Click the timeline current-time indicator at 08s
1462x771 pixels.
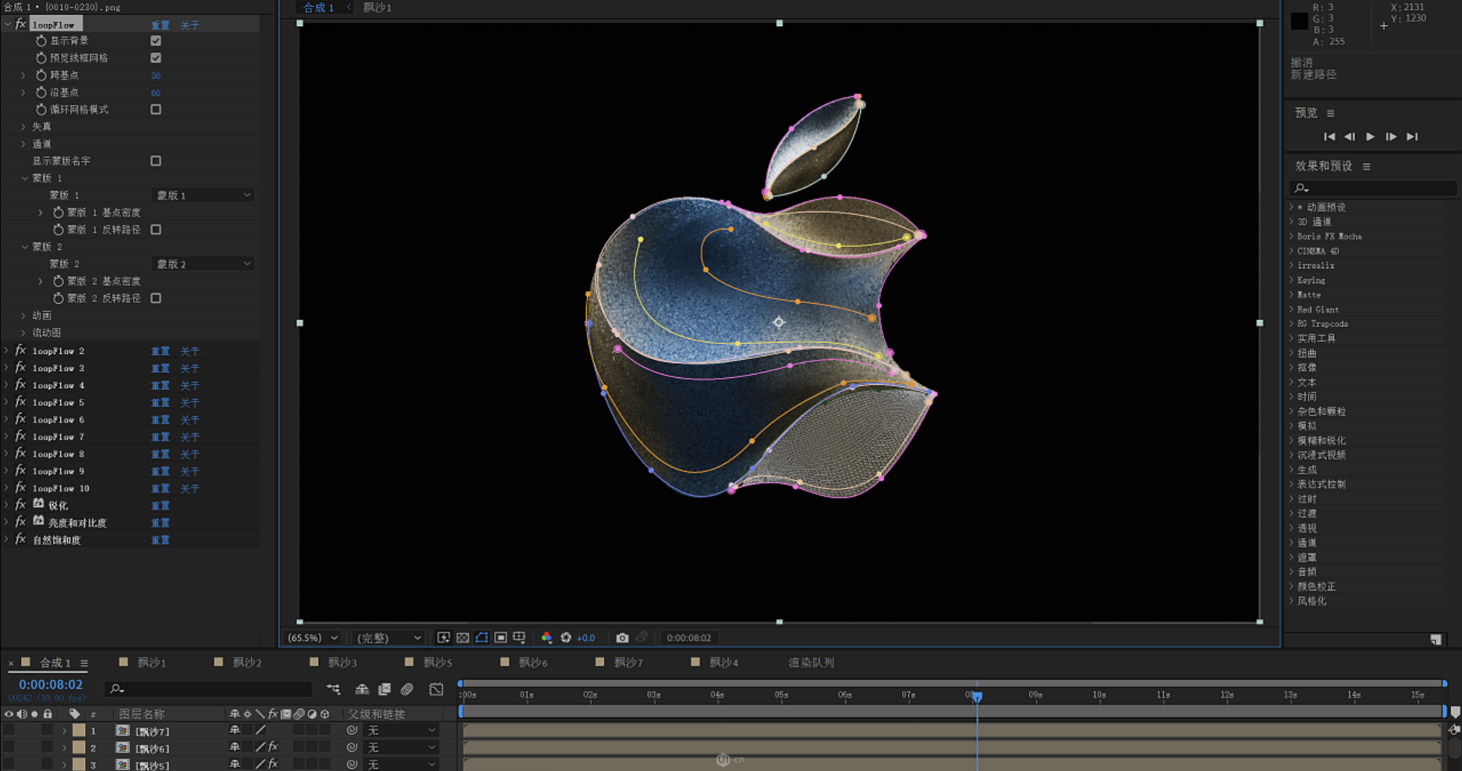[977, 697]
